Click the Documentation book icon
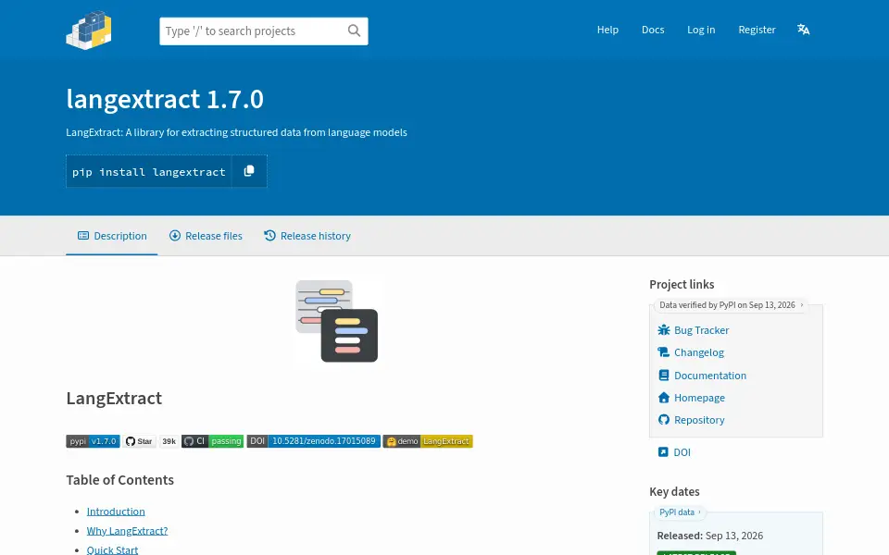889x555 pixels. pos(663,375)
